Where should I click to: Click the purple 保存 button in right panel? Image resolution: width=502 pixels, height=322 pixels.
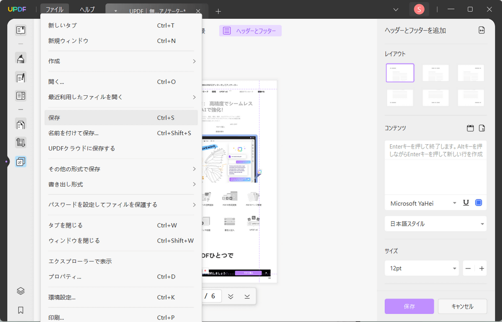(x=409, y=307)
